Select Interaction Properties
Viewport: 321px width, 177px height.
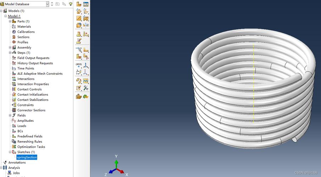coord(33,84)
